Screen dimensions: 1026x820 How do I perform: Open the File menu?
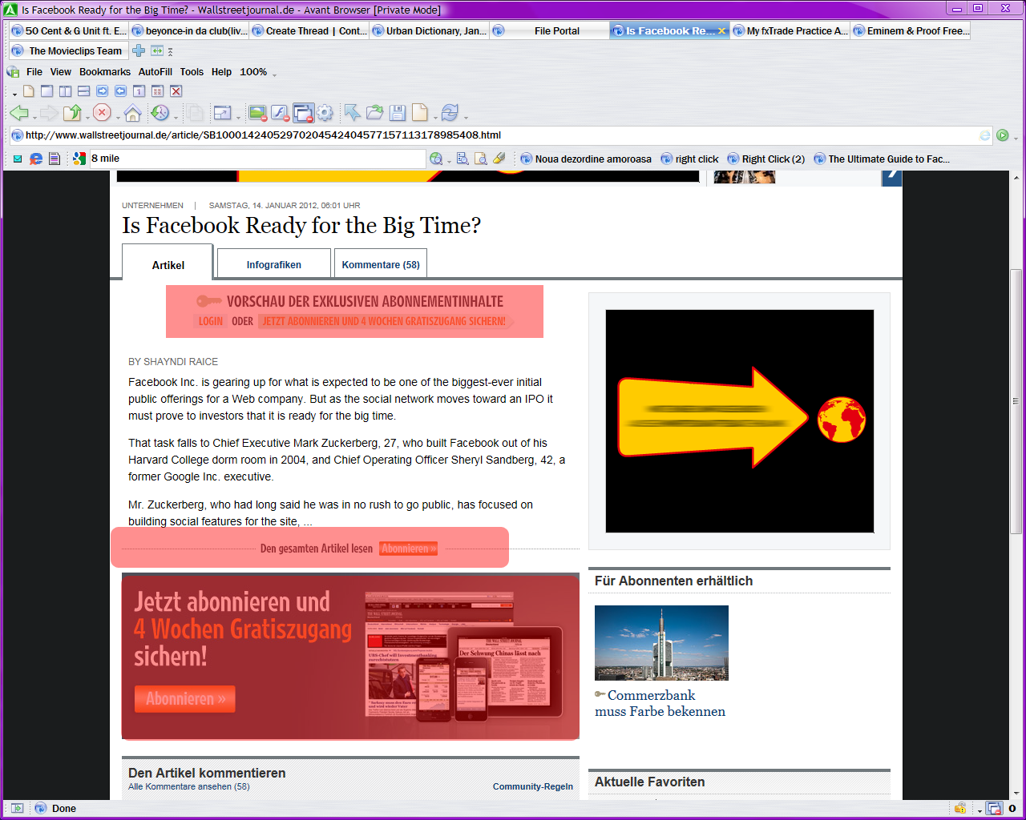pos(34,72)
